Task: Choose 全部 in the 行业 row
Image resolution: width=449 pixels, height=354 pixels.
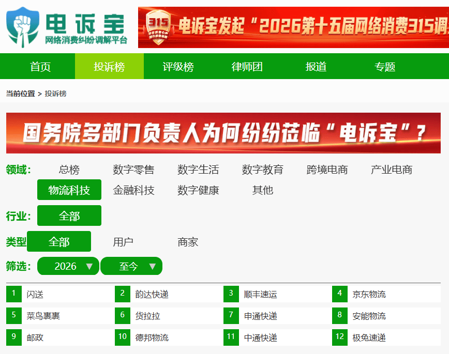Action: pos(69,216)
